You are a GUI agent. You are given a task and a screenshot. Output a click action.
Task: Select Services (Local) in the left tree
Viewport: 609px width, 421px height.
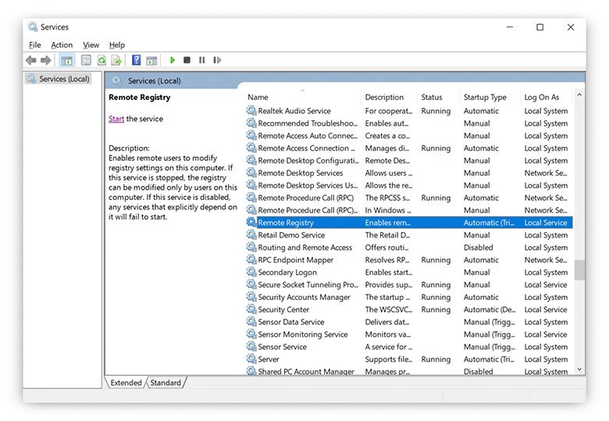(64, 79)
